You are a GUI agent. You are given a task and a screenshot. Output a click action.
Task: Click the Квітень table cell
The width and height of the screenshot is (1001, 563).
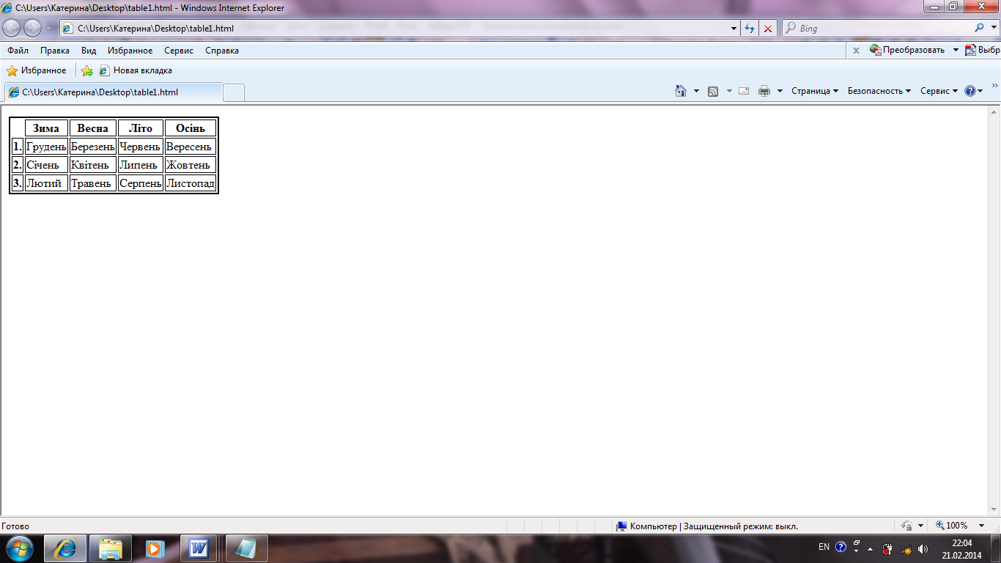point(93,165)
